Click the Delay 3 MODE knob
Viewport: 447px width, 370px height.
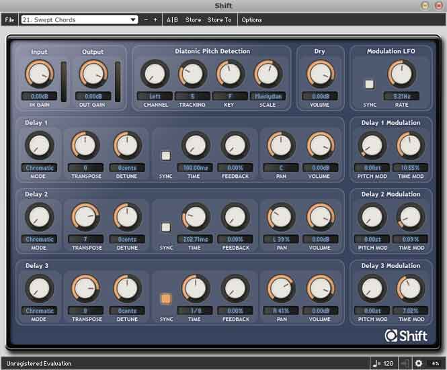click(x=40, y=288)
